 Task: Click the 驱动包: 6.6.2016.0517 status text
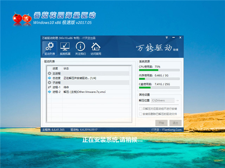pos(84,130)
